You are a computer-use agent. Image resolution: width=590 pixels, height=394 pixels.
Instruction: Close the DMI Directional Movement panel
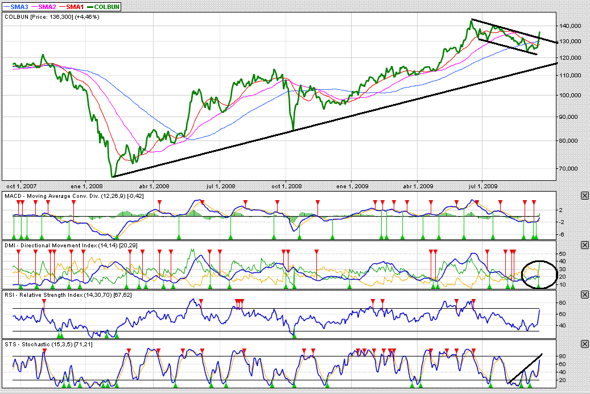tap(584, 245)
